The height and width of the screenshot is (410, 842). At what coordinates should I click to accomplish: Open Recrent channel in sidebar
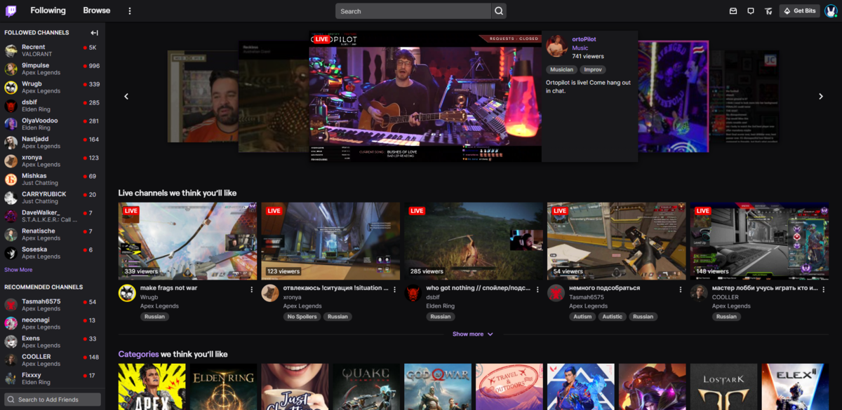(x=53, y=51)
